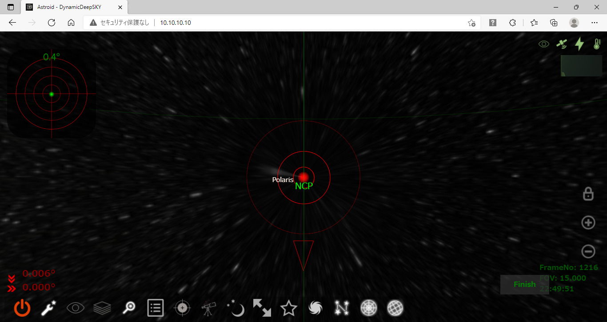
Task: Toggle the spiral galaxy icon
Action: click(316, 308)
